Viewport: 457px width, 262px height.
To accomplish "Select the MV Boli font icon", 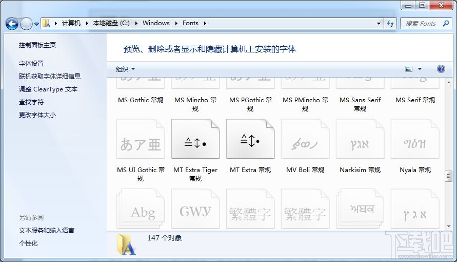I will 305,139.
